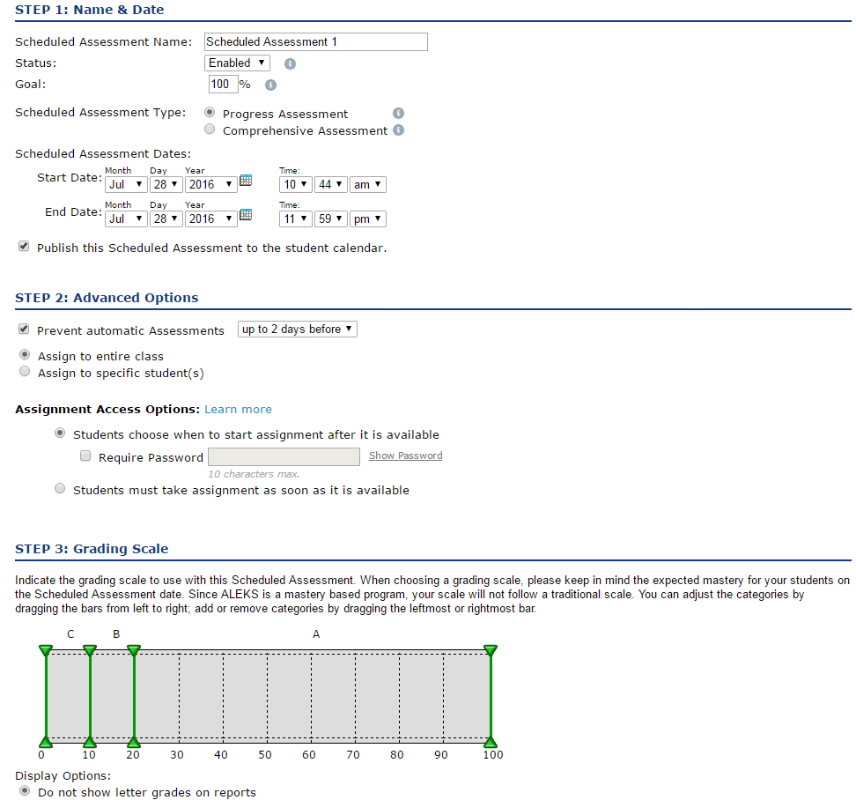Open Start Date hour dropdown showing 10
856x800 pixels.
click(x=295, y=184)
